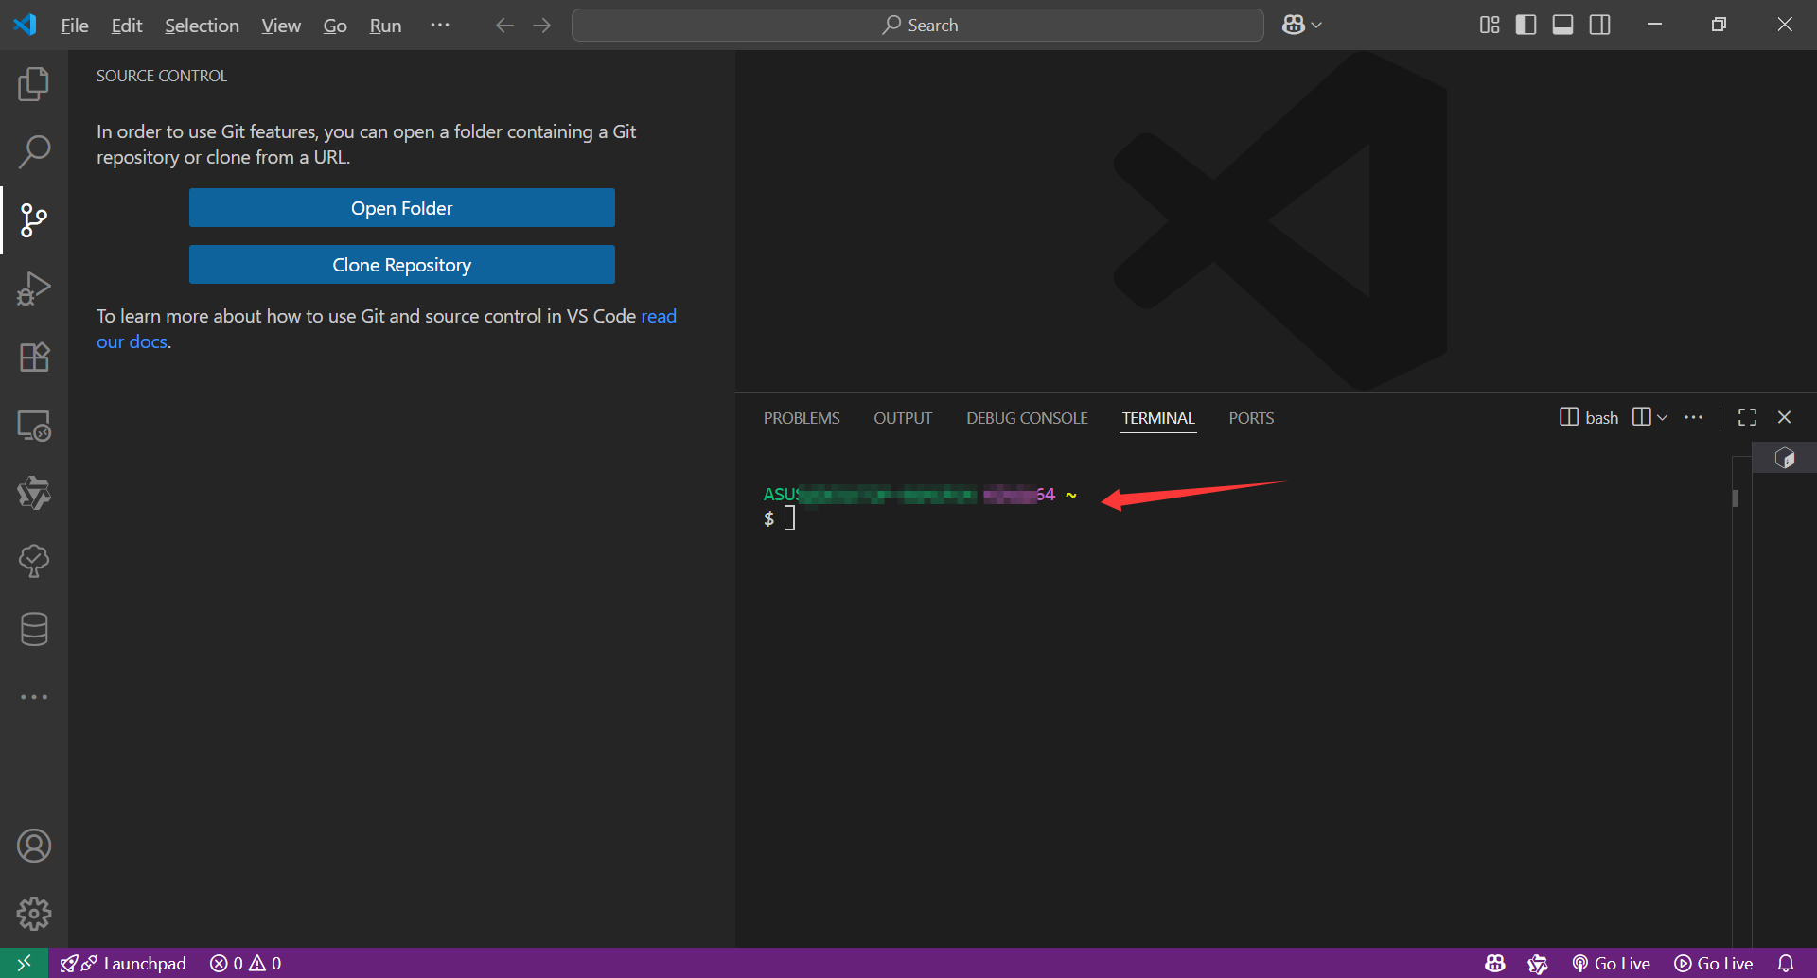Toggle the primary side bar
This screenshot has width=1817, height=978.
pos(1526,25)
